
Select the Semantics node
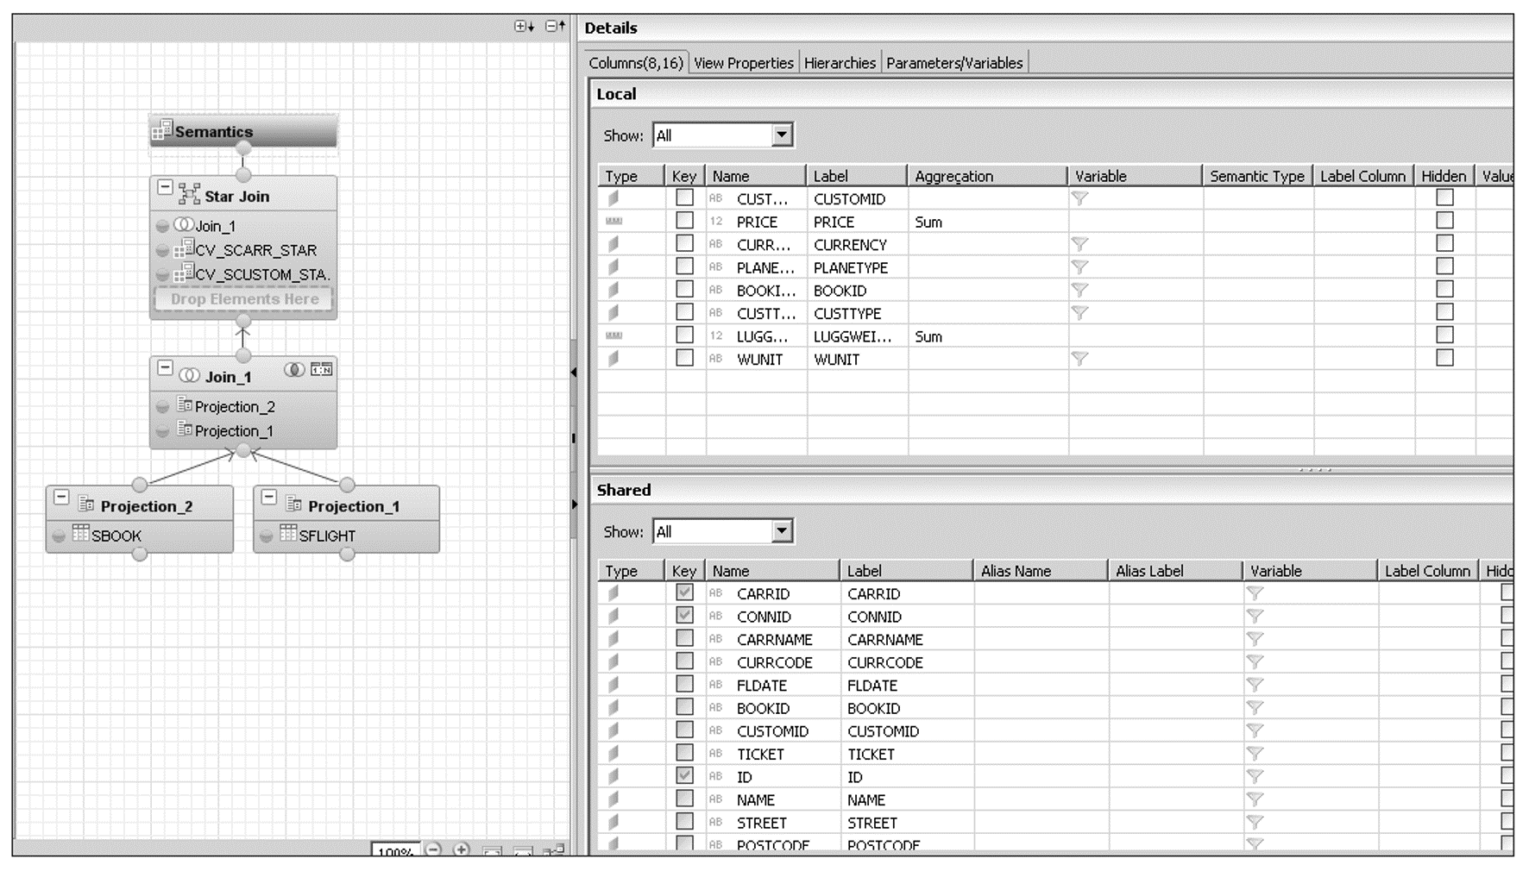coord(243,132)
